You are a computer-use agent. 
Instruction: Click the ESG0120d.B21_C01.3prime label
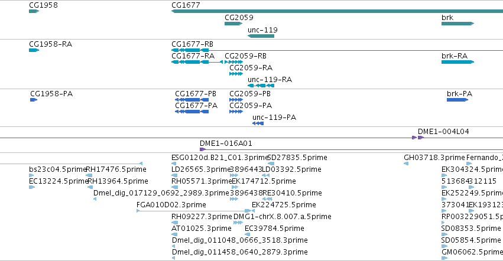(220, 158)
